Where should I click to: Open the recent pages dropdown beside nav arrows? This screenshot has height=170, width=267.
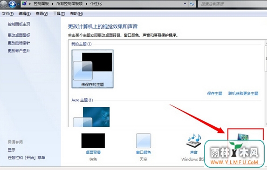point(18,4)
